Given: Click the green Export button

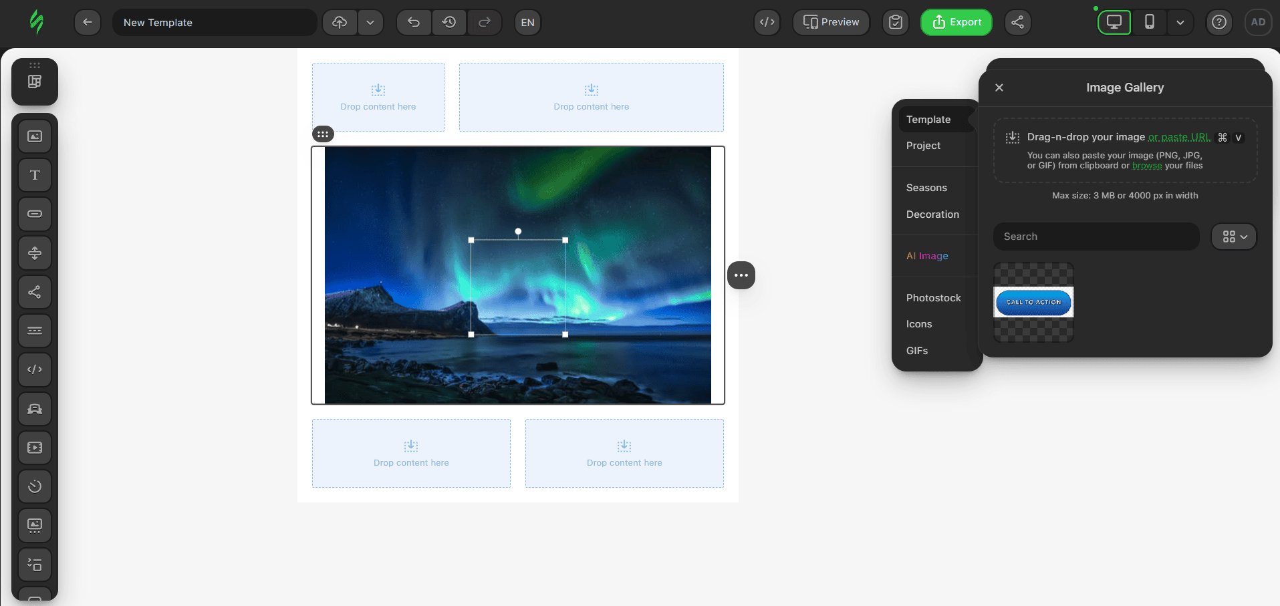Looking at the screenshot, I should [956, 22].
